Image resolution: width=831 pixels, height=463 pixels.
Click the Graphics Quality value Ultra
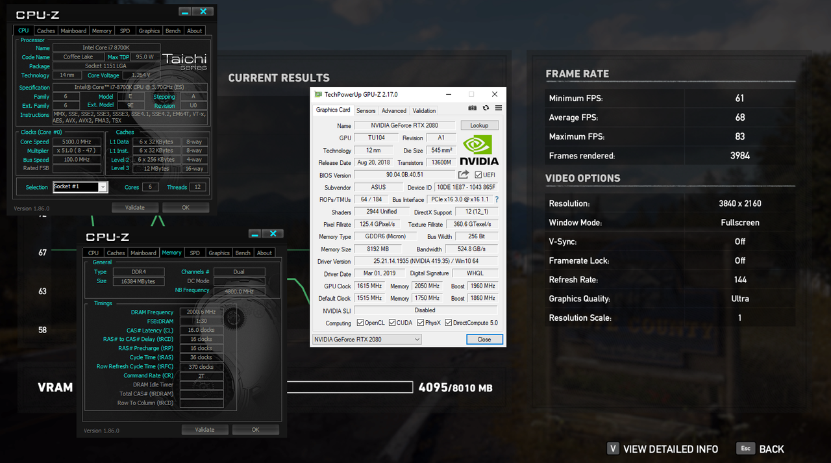point(740,299)
